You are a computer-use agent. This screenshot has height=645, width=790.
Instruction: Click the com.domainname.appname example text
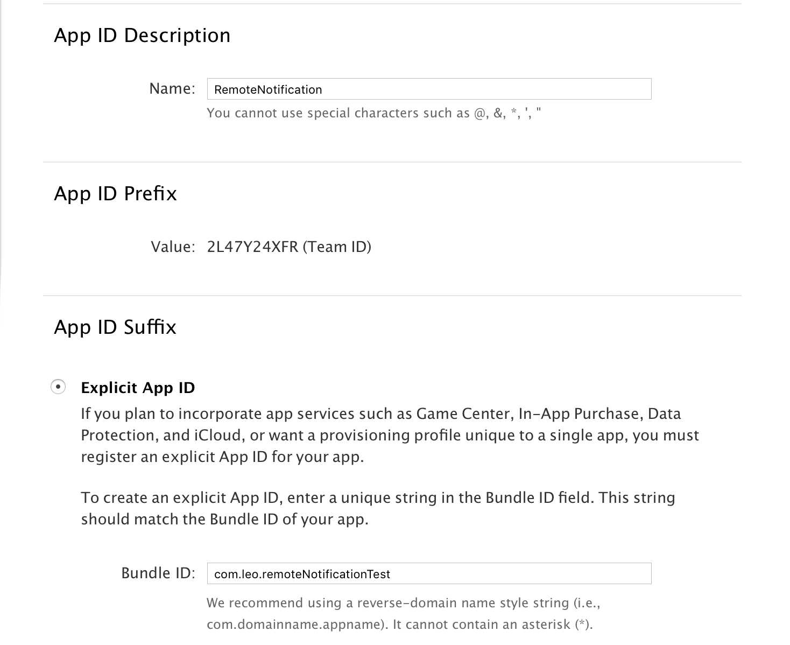(x=296, y=625)
